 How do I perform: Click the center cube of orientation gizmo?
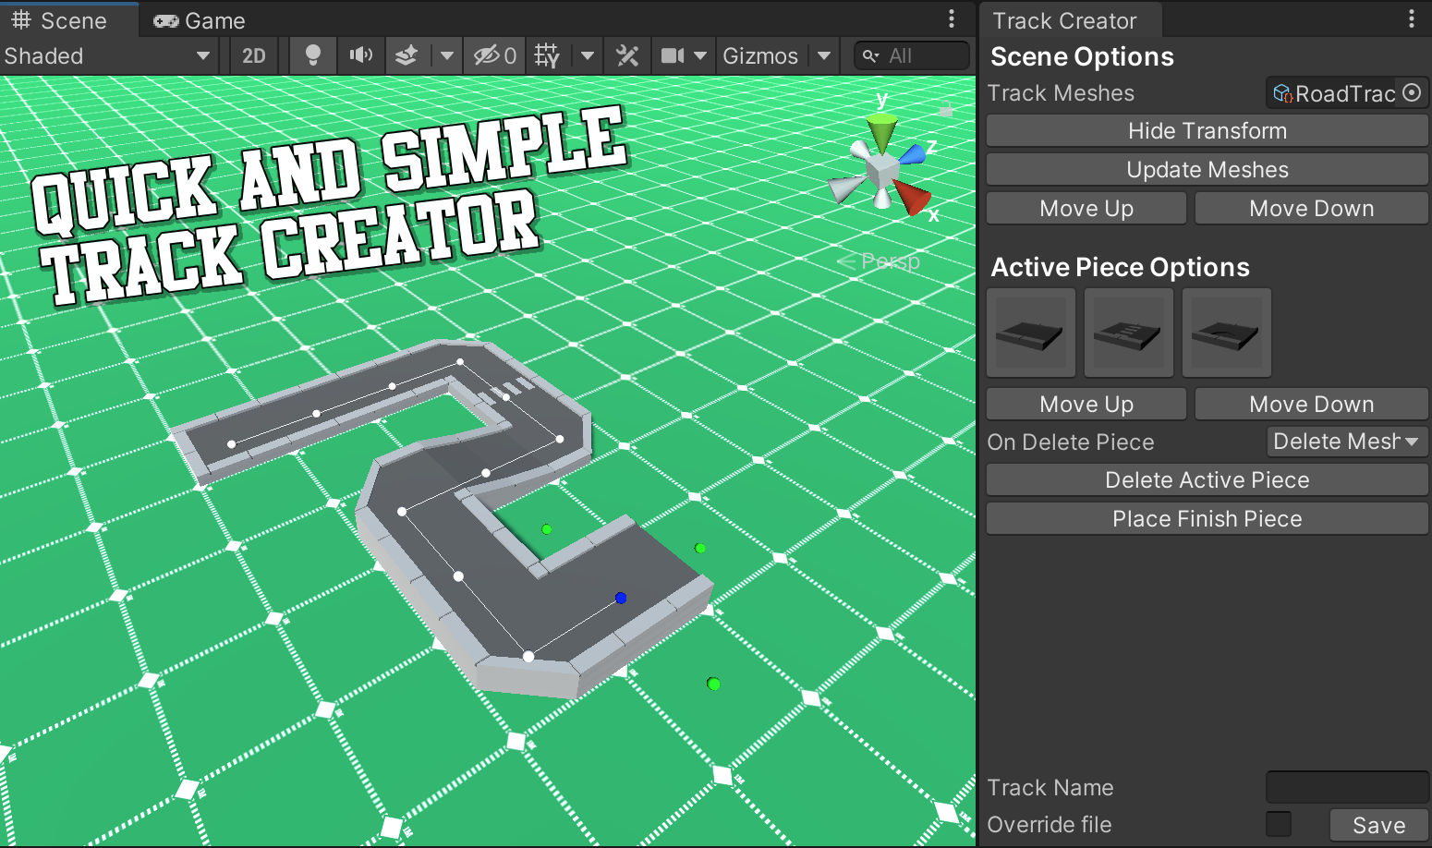pyautogui.click(x=882, y=170)
